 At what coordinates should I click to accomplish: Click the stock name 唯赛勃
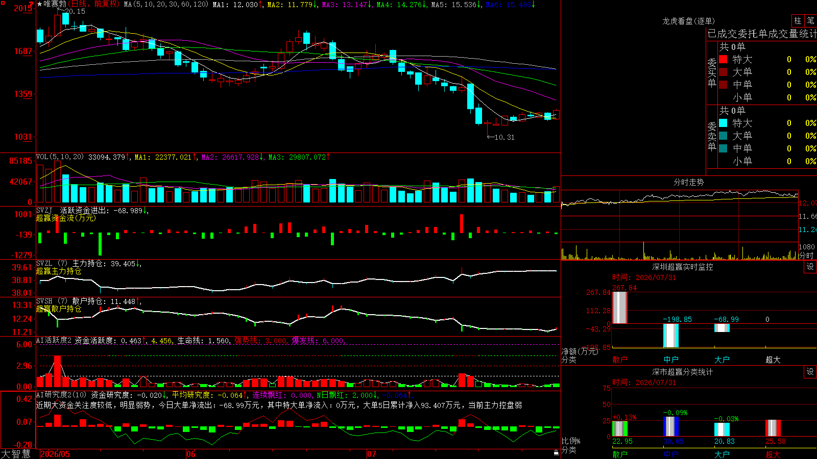(x=55, y=4)
